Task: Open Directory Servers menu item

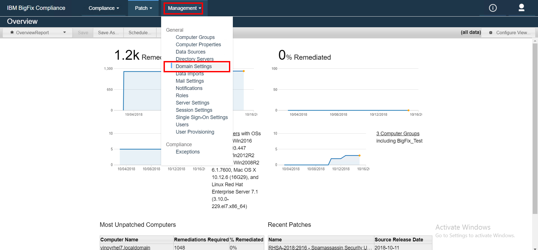Action: point(194,59)
